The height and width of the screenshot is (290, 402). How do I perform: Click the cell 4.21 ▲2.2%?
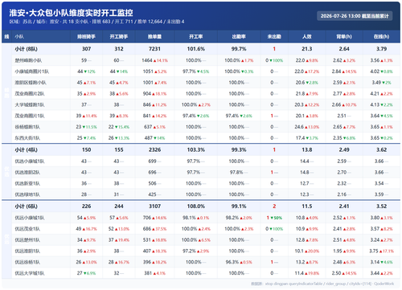coord(381,94)
